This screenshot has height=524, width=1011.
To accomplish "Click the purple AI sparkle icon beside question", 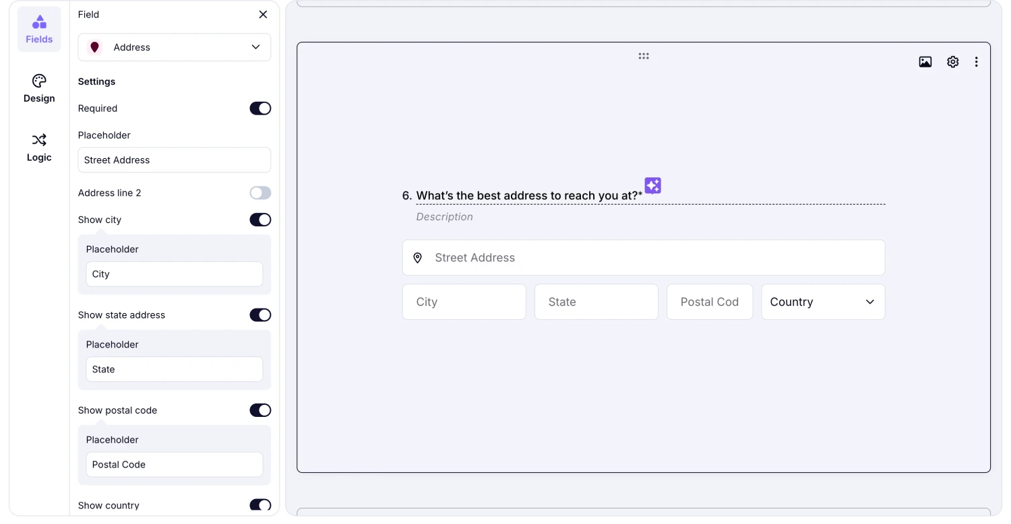I will click(x=652, y=185).
